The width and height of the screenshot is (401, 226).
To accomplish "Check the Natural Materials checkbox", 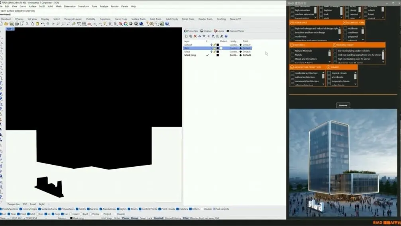I will [293, 51].
